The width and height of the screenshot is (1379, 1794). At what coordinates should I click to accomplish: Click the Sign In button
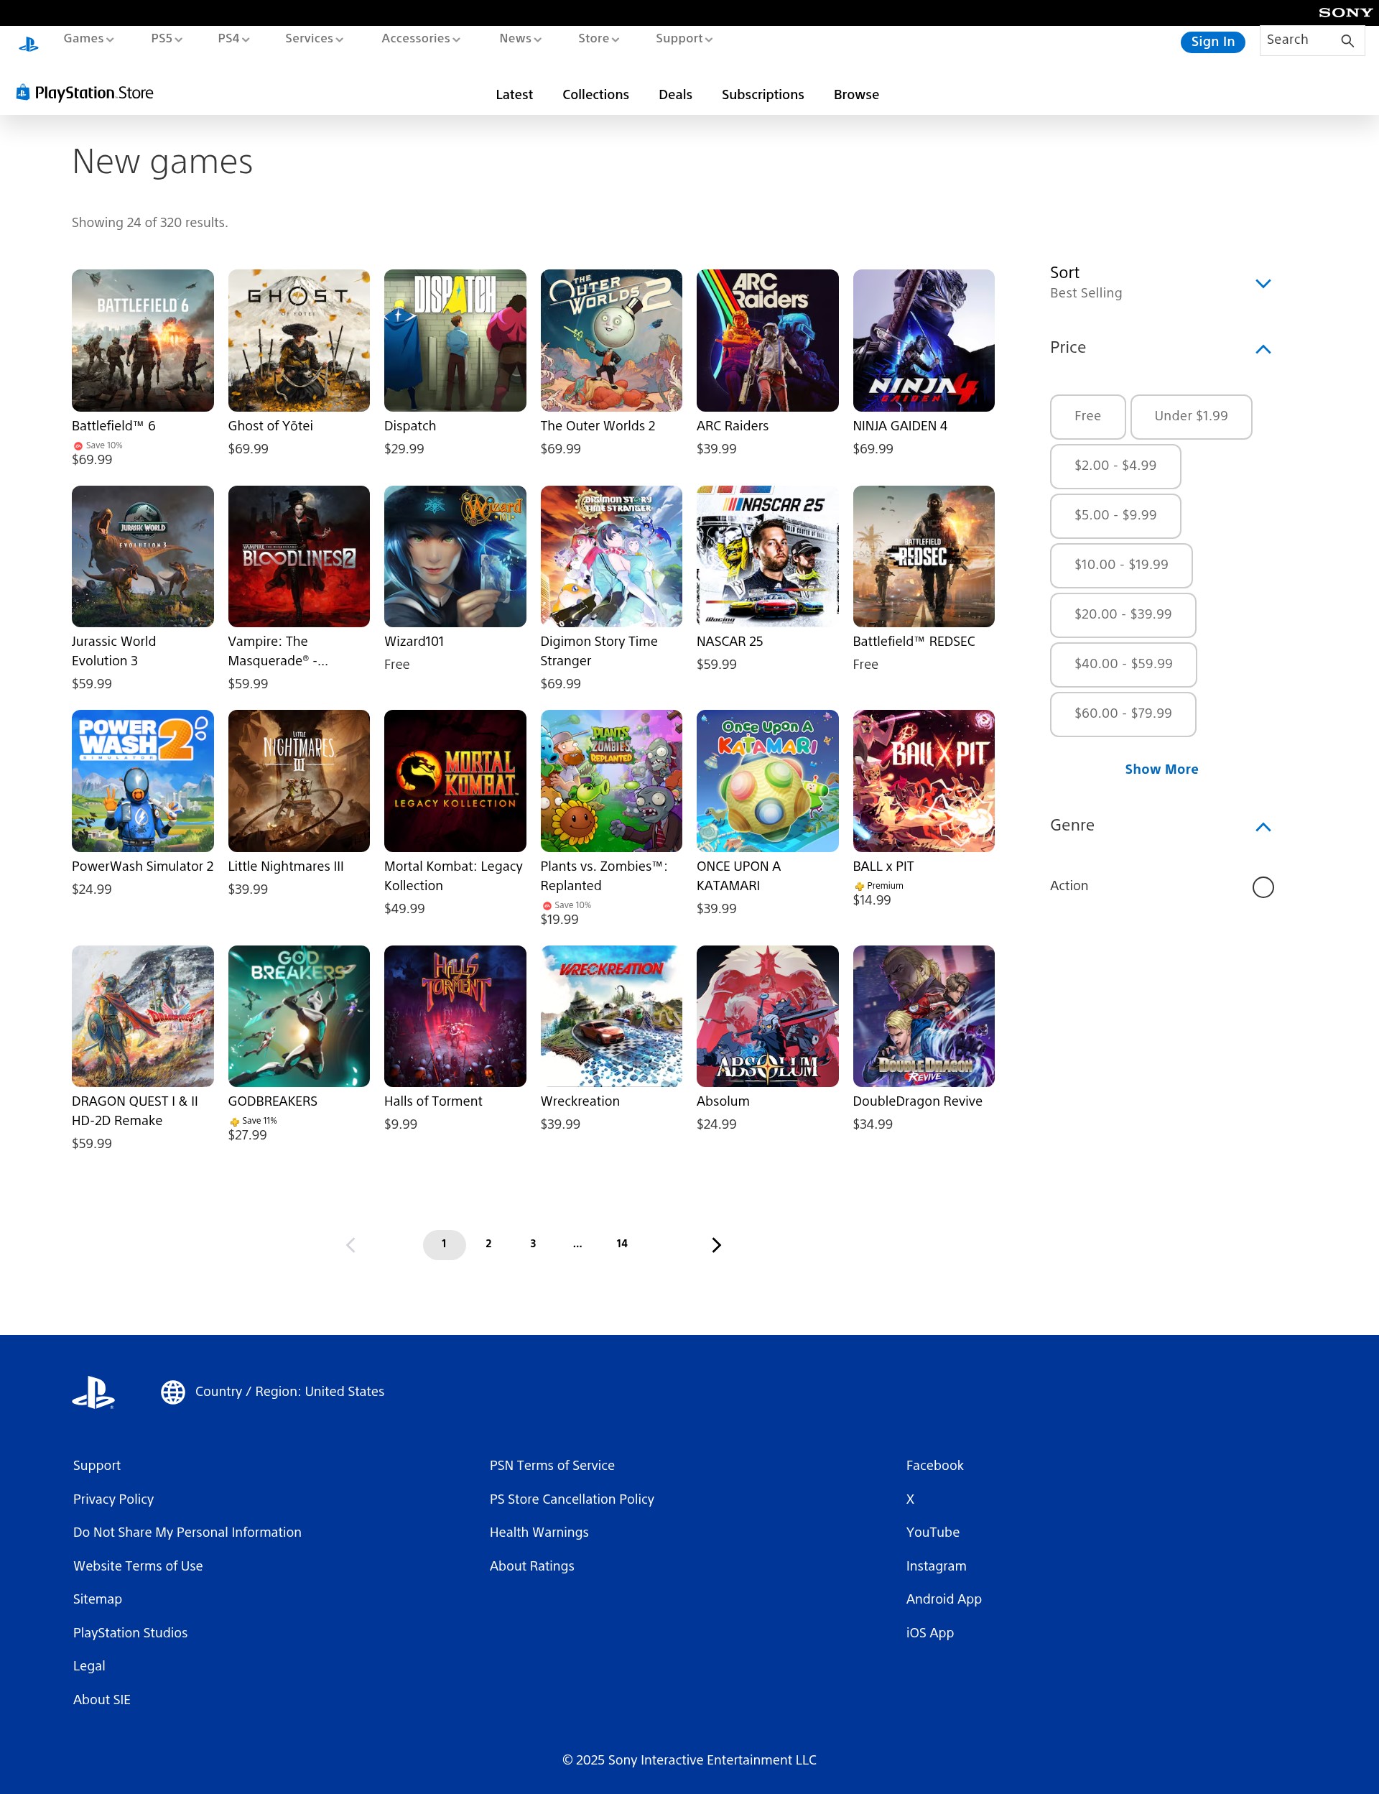1212,42
